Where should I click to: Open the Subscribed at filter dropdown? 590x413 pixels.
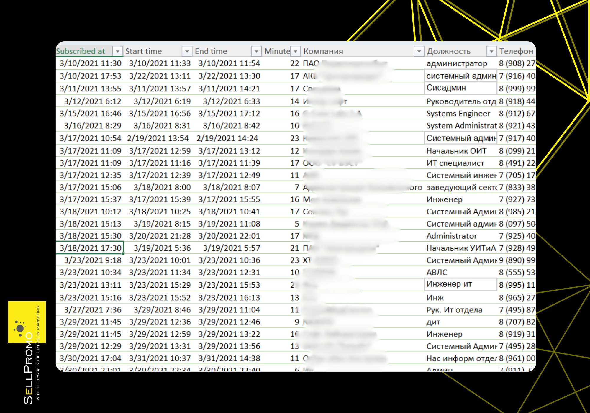117,51
